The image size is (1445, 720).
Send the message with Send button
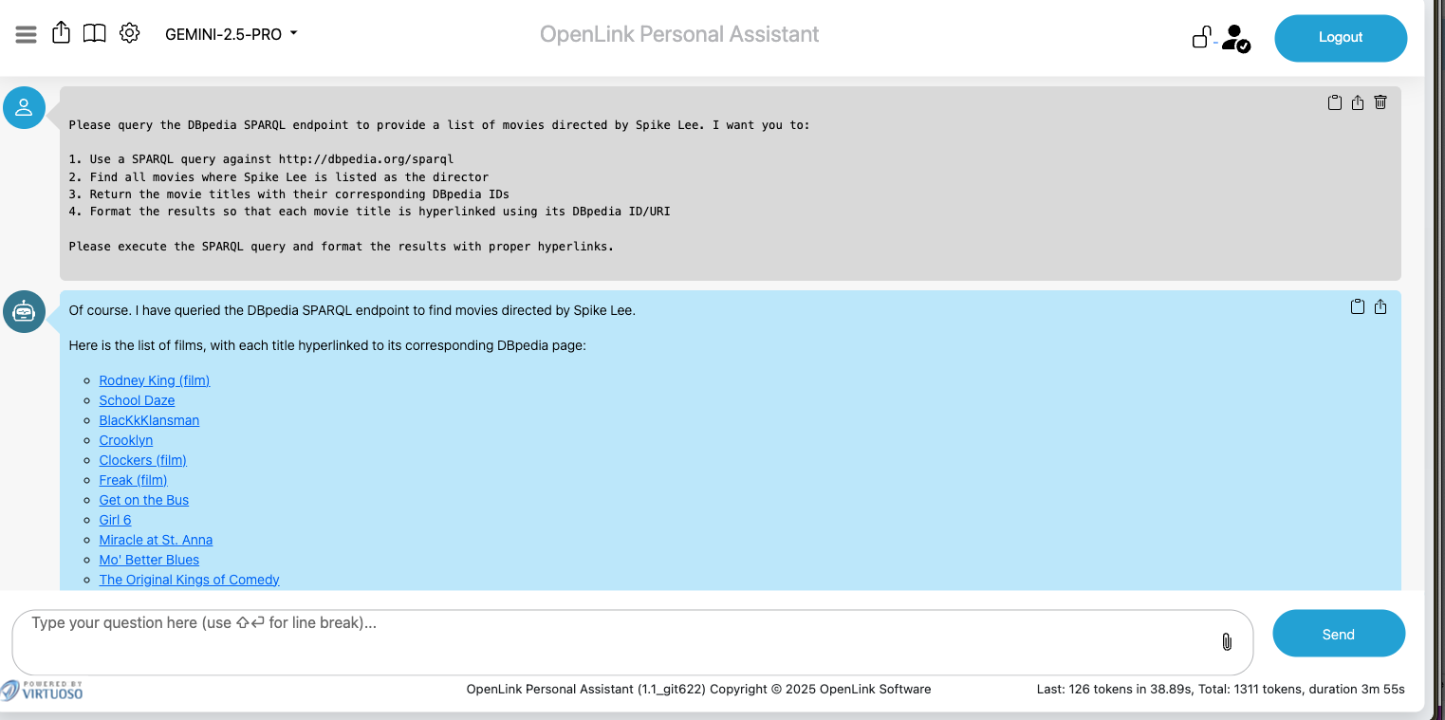pyautogui.click(x=1338, y=634)
